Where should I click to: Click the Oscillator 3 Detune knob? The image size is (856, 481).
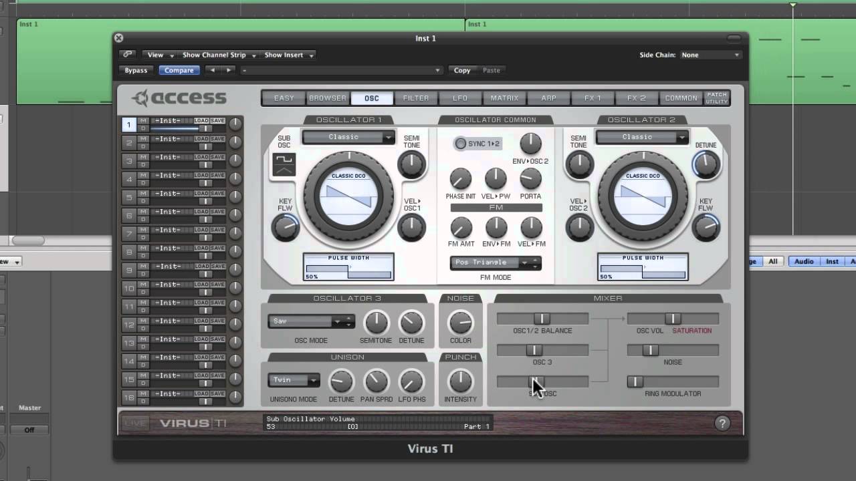coord(411,323)
